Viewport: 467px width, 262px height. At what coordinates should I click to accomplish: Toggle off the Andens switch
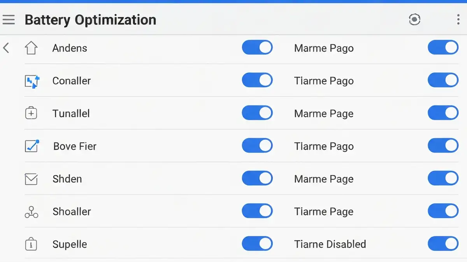click(x=257, y=48)
